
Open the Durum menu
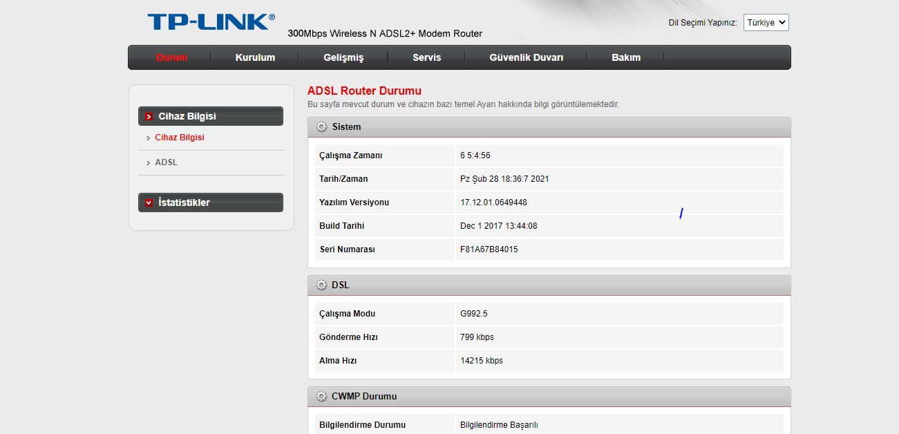point(171,57)
